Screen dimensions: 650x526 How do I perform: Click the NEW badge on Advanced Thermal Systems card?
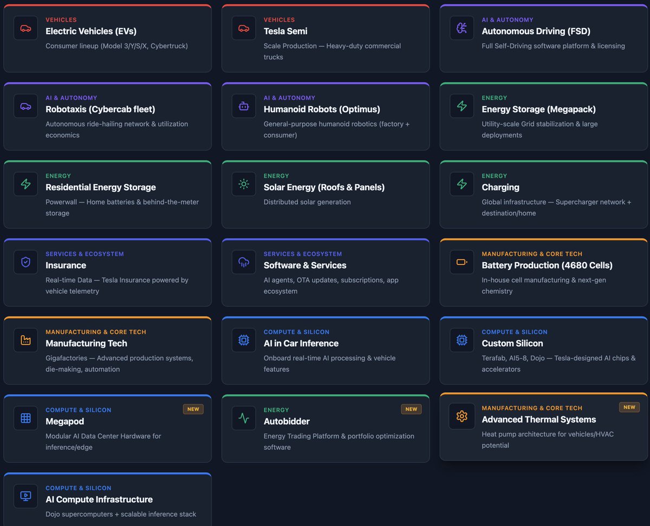pos(629,407)
